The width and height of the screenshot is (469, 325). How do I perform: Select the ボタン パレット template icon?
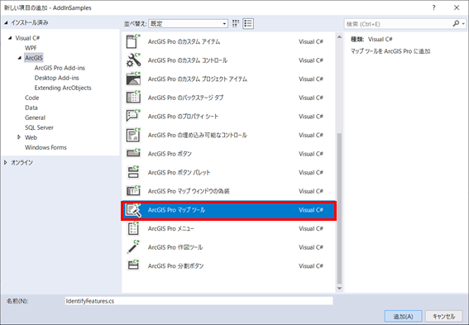point(133,172)
